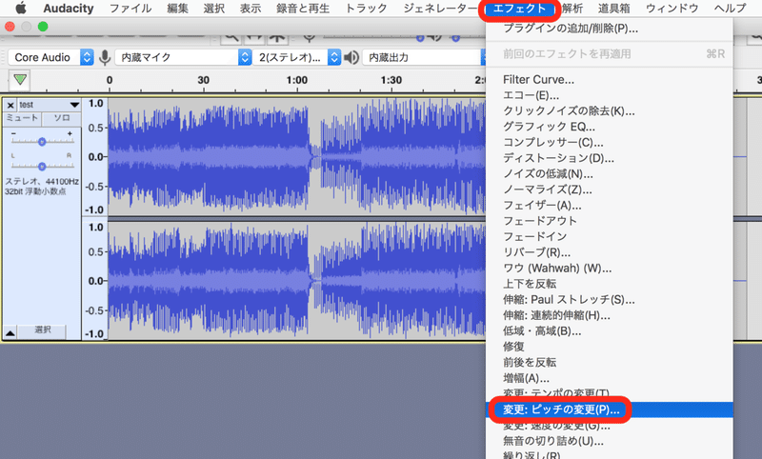Choose 無音の切り詰め(U)... effect
762x459 pixels.
(610, 441)
